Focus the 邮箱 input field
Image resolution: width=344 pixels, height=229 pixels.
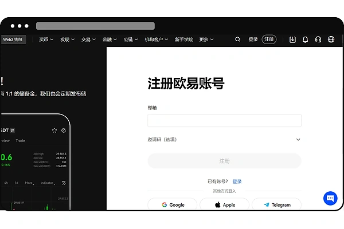click(x=224, y=120)
